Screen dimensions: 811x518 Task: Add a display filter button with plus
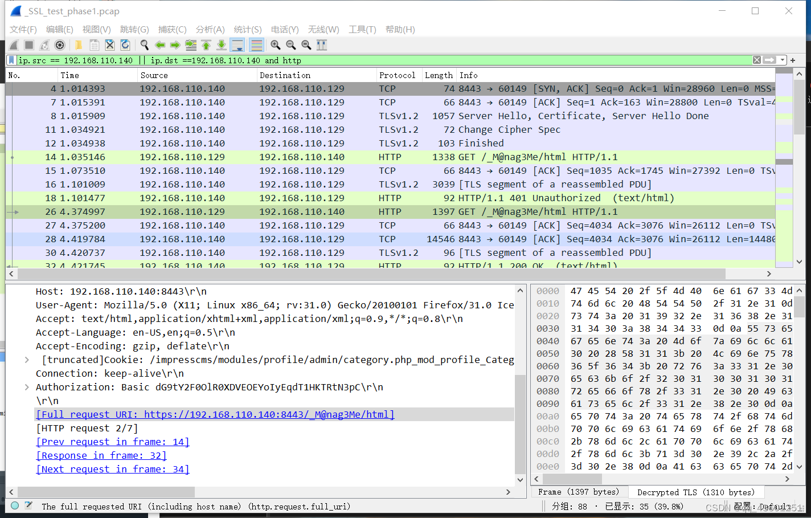point(793,60)
